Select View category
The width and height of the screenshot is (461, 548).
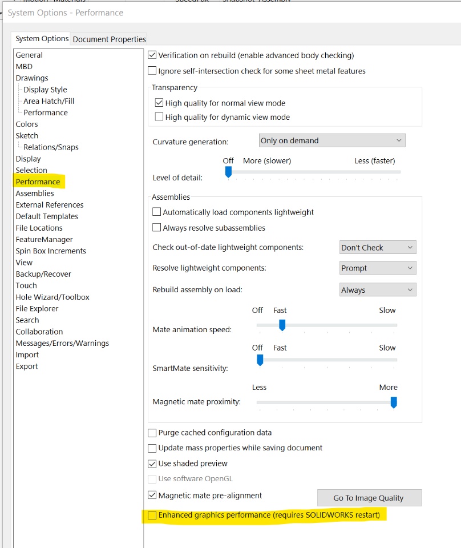24,263
